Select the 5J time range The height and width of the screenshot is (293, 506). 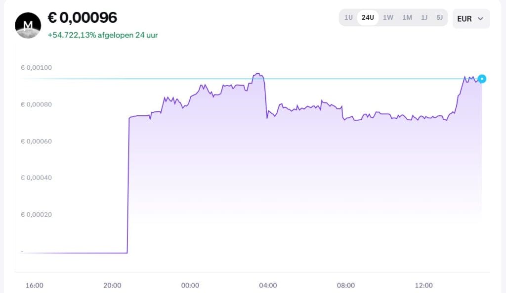(x=439, y=18)
